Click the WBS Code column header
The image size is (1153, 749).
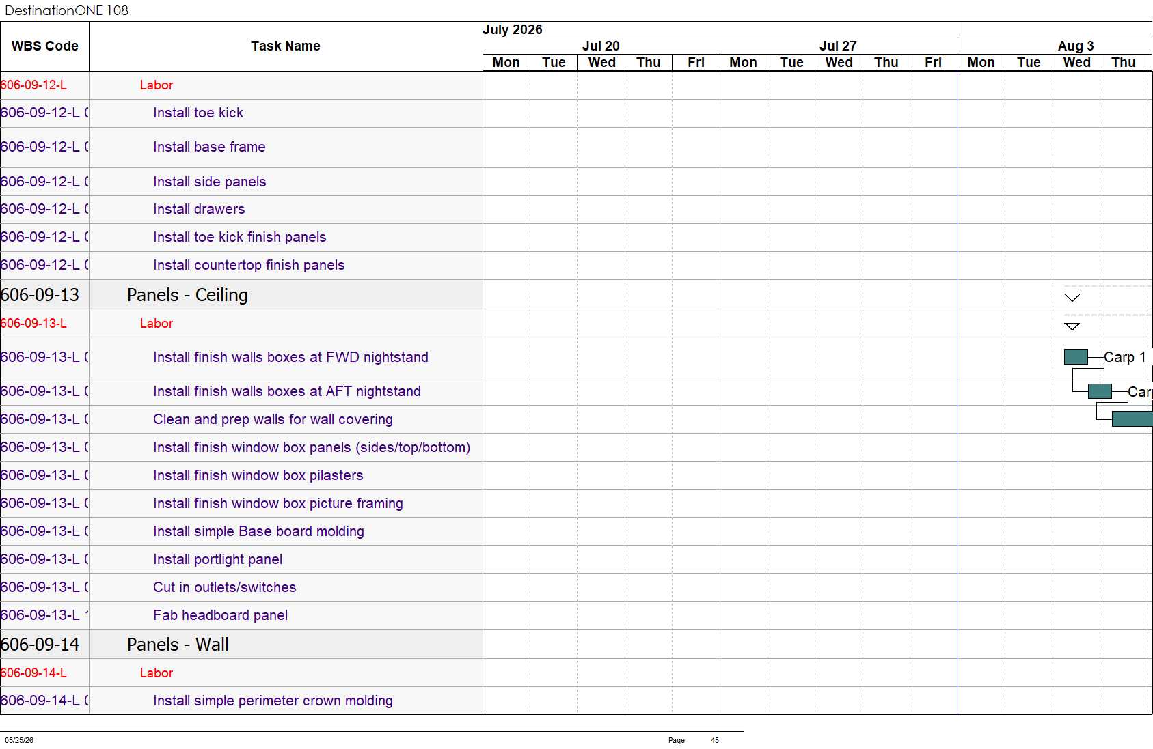tap(44, 46)
